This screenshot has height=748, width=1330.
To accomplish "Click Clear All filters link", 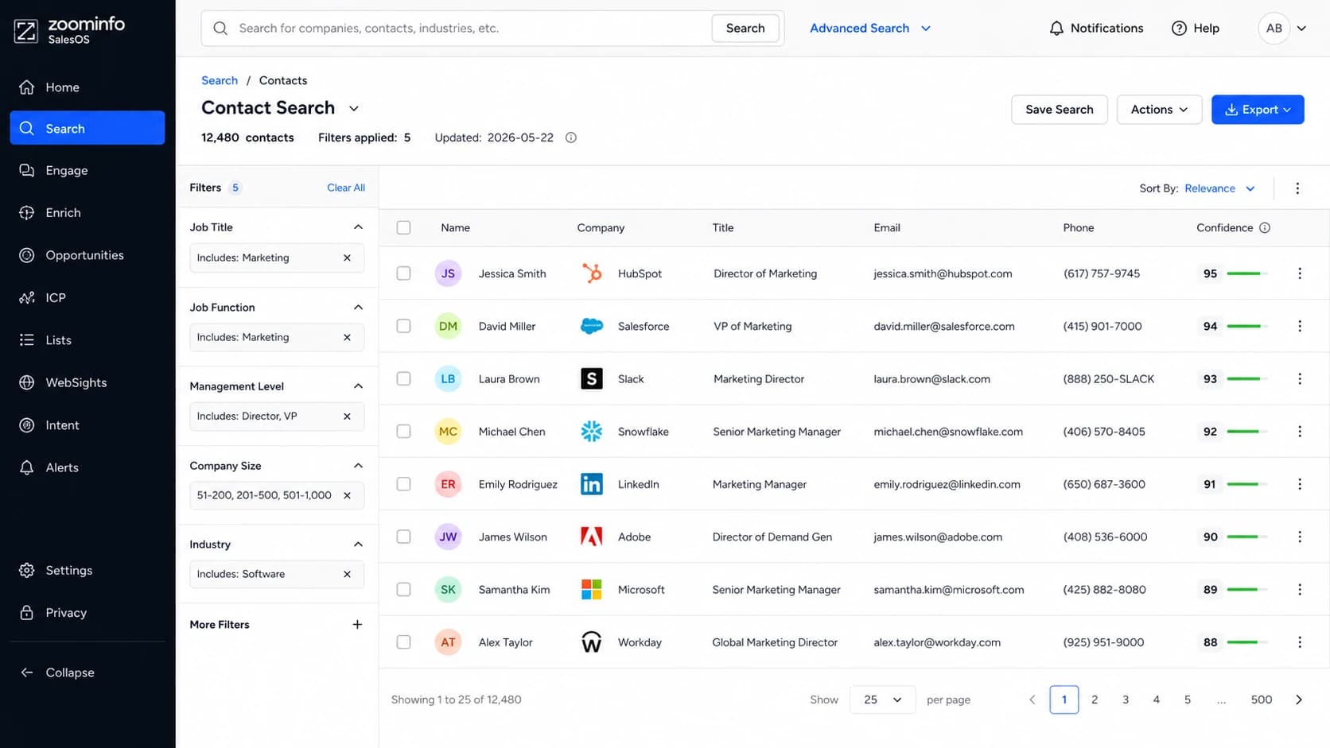I will tap(346, 188).
